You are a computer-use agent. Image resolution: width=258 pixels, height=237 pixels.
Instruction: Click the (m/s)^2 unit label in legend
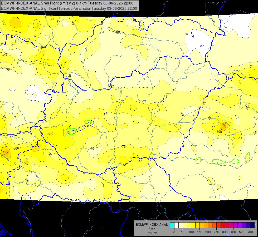click(152, 233)
